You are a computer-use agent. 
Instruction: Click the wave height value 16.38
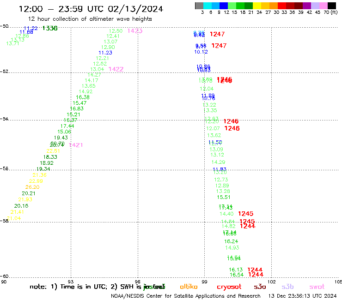click(x=83, y=97)
